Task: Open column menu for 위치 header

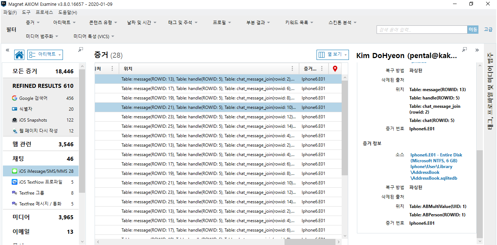Action: tap(293, 69)
